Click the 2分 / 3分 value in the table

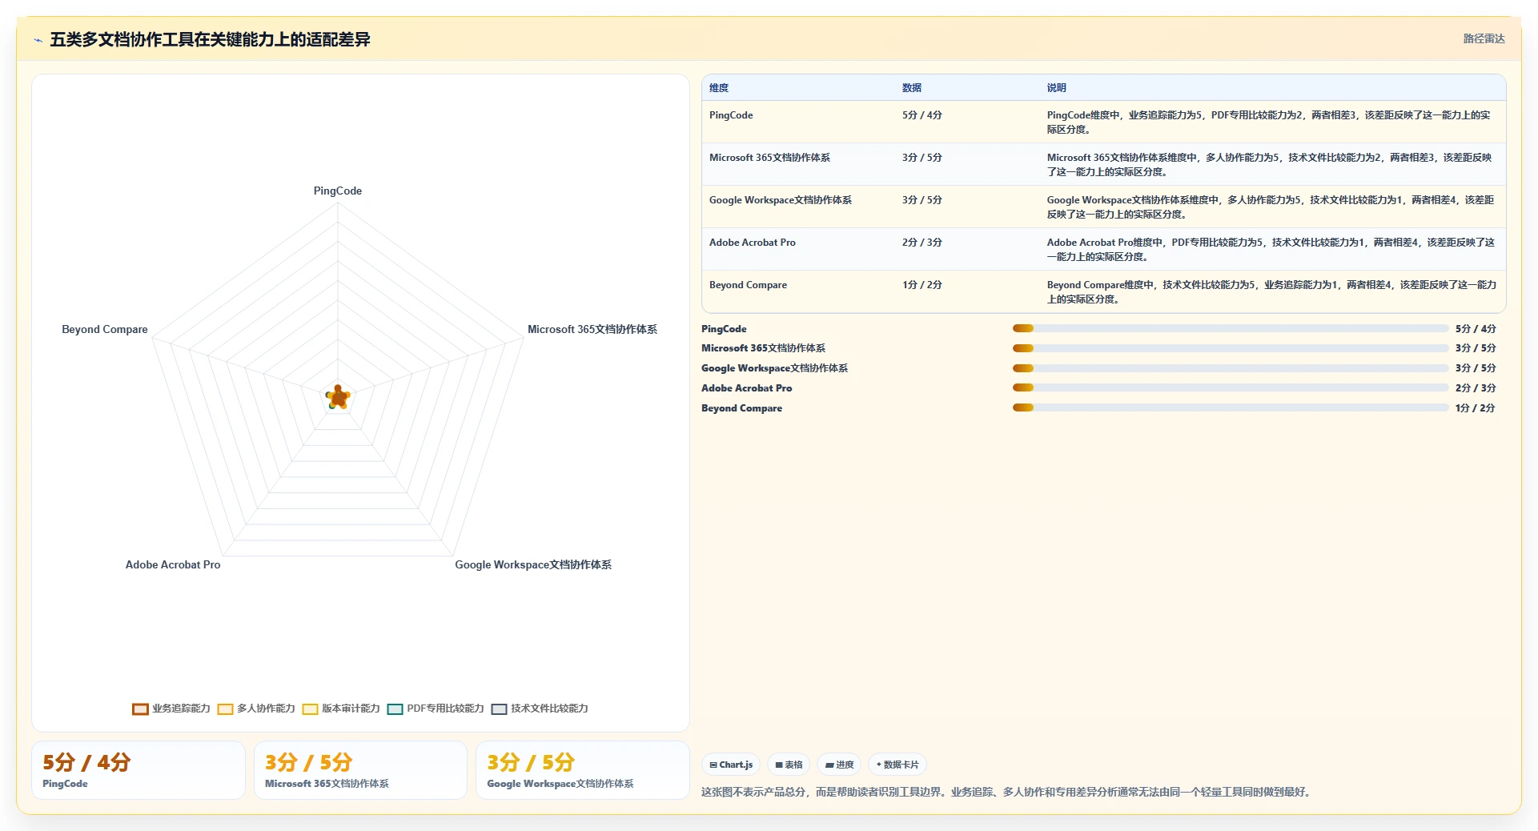tap(922, 243)
